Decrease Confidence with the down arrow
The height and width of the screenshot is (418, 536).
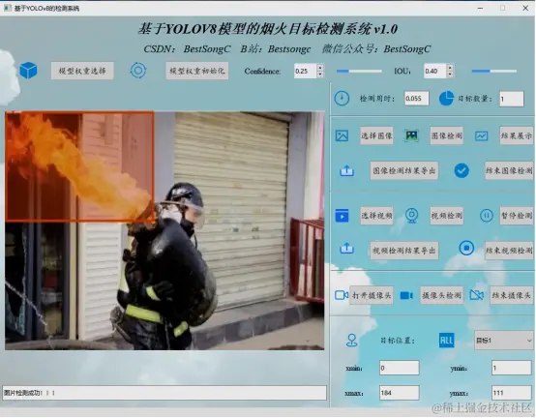320,75
